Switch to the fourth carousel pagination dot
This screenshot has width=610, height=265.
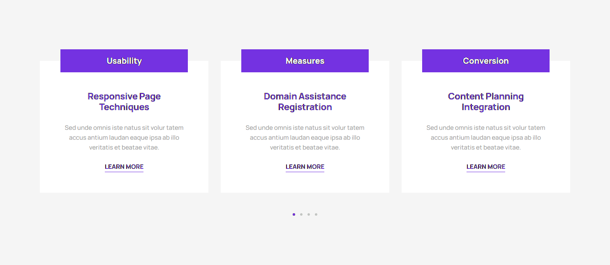tap(316, 214)
